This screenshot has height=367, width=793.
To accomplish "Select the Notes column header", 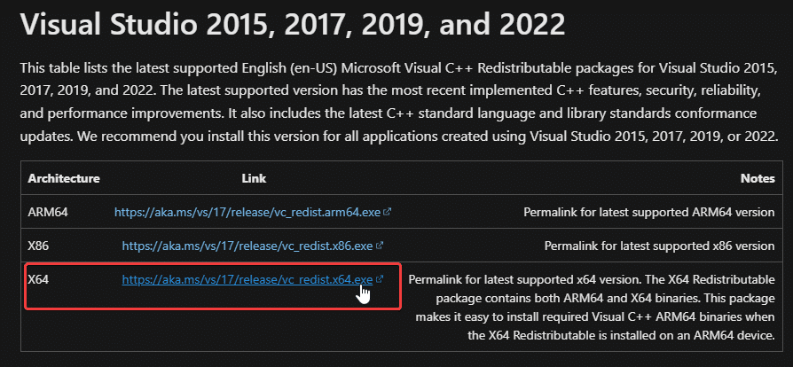I will [758, 179].
